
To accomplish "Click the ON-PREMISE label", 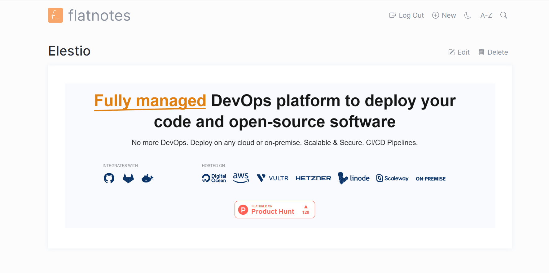I will point(431,179).
